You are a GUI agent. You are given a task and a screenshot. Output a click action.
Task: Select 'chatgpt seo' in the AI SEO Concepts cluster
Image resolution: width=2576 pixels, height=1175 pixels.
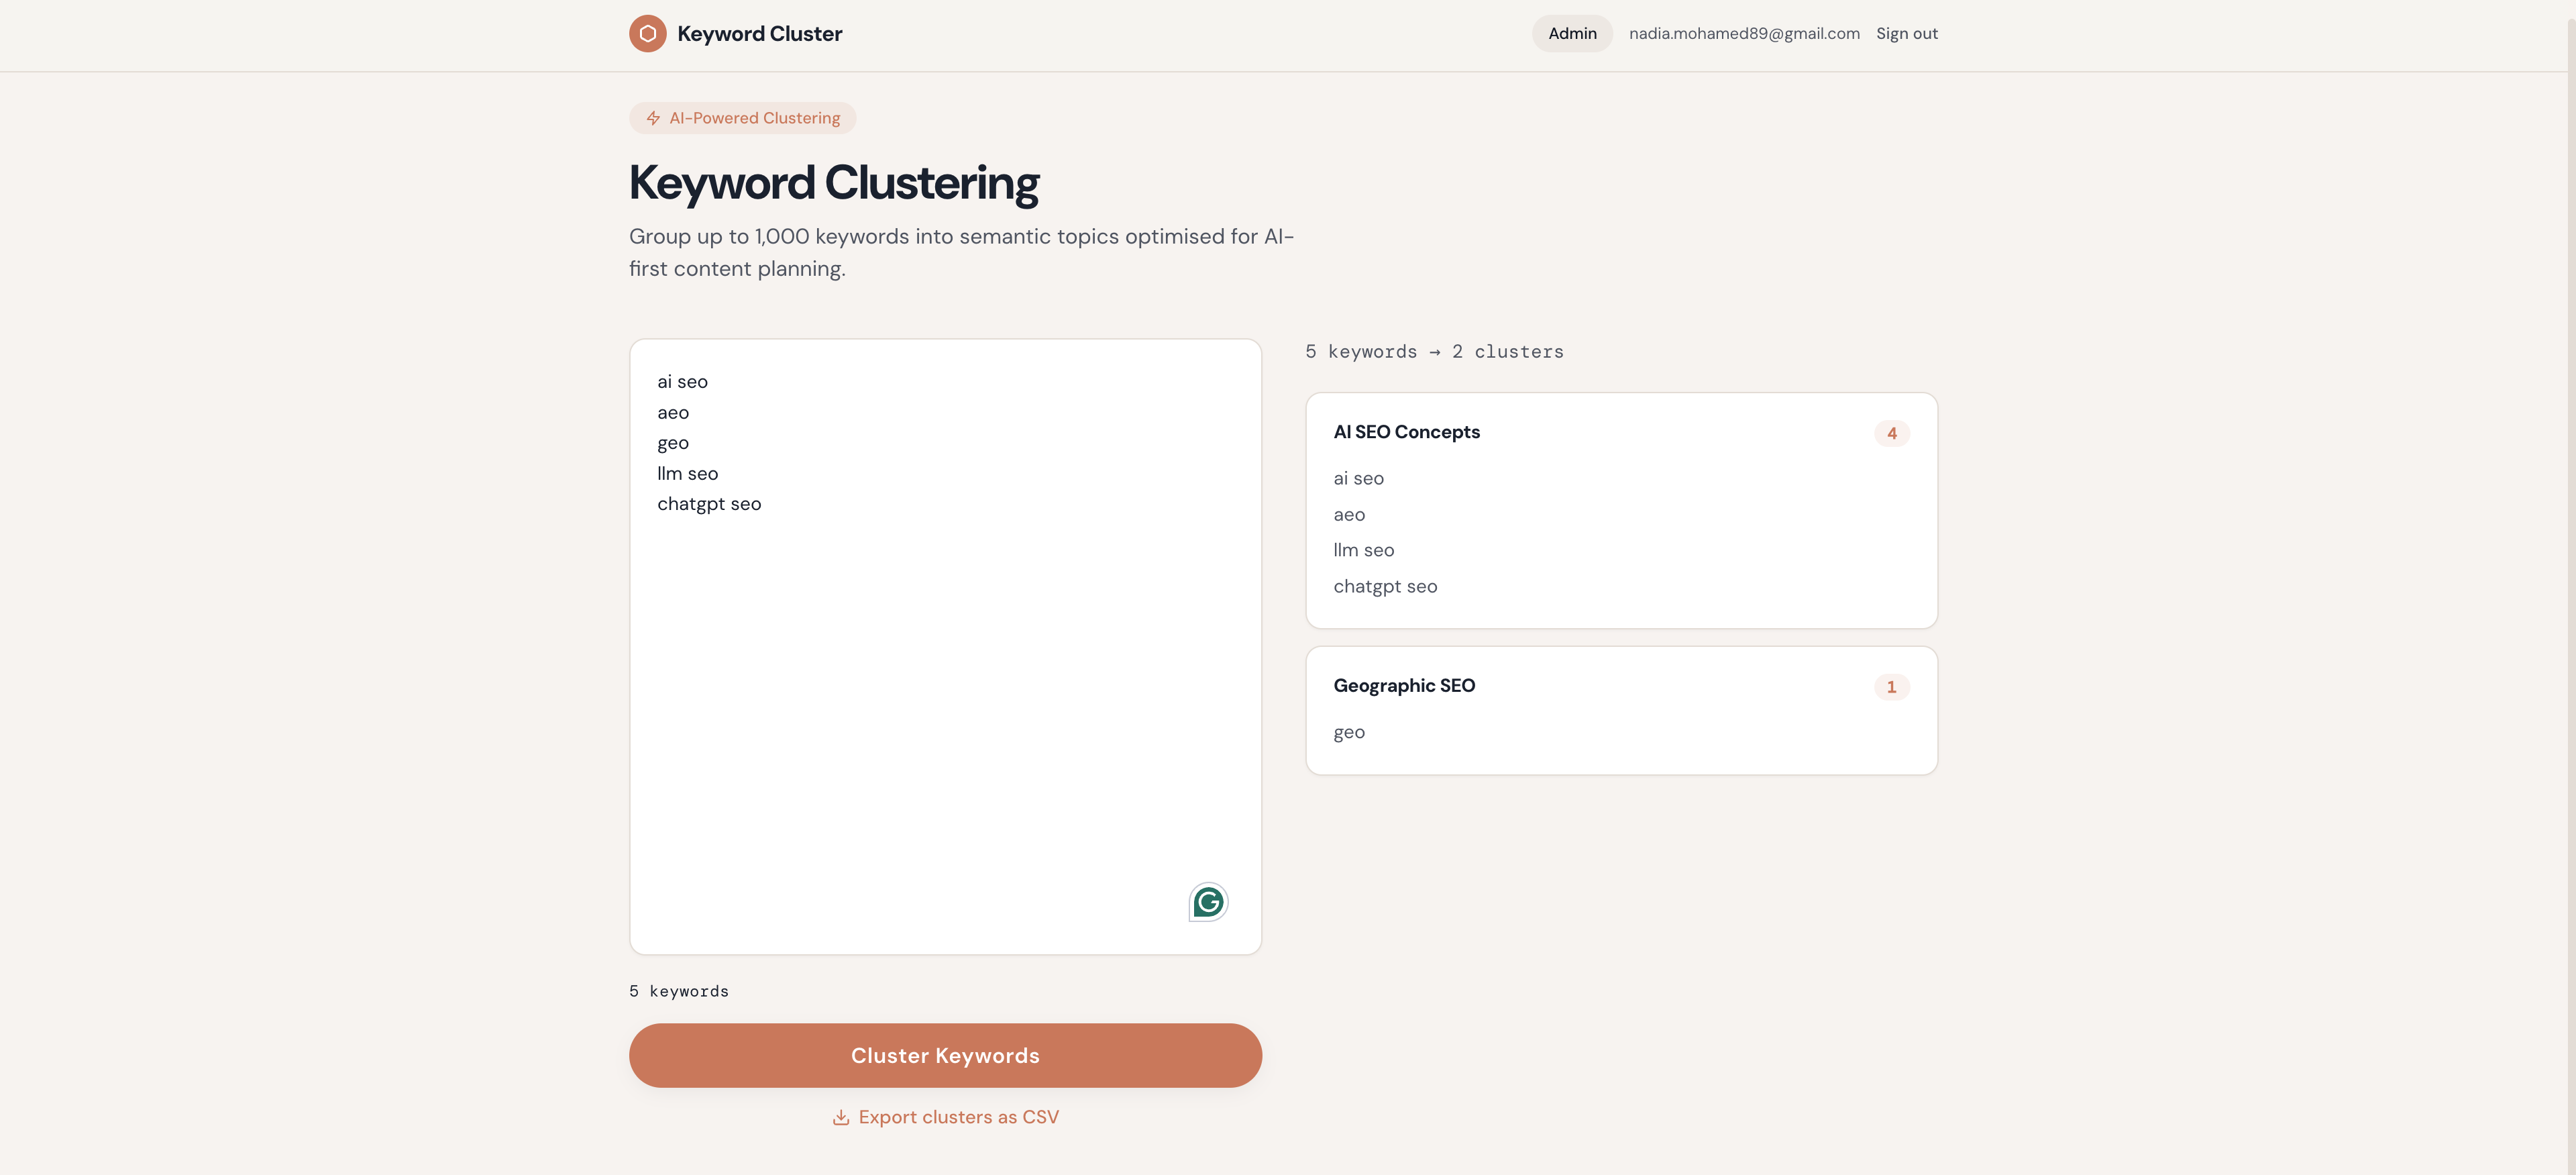pos(1385,587)
